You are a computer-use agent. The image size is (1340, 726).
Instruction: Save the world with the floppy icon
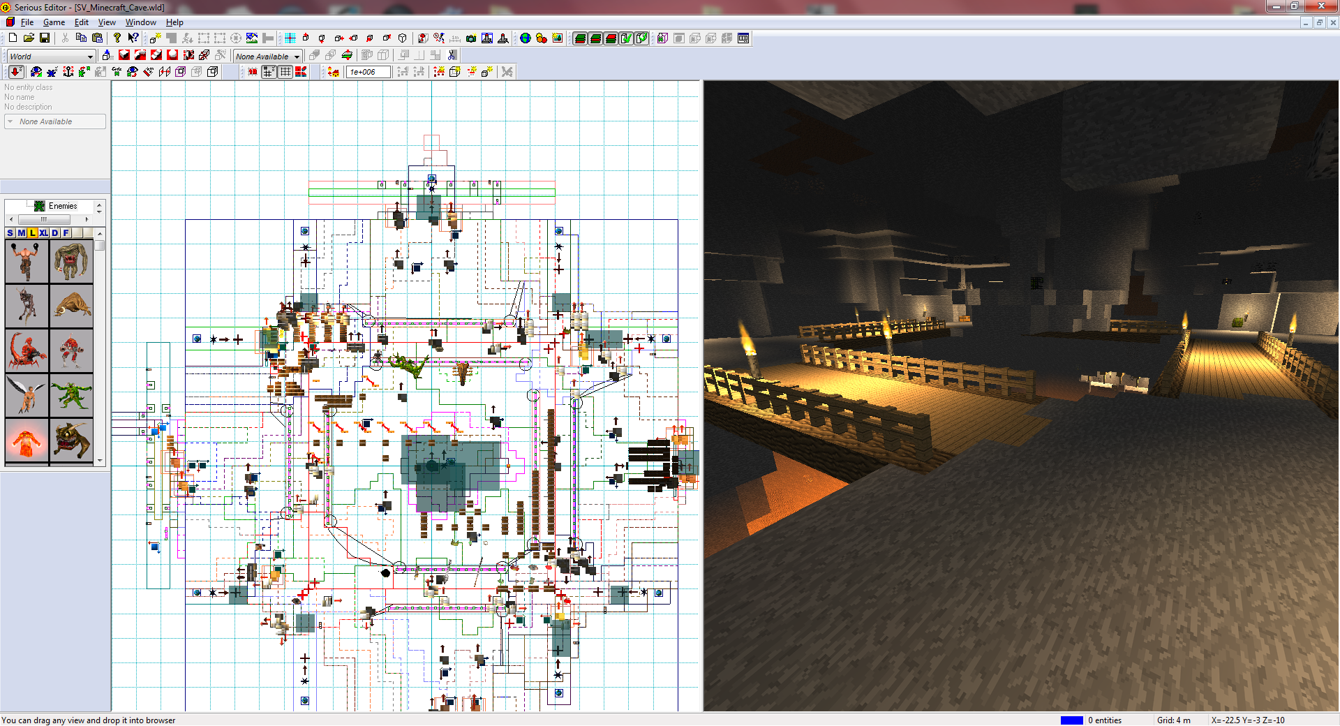[45, 38]
